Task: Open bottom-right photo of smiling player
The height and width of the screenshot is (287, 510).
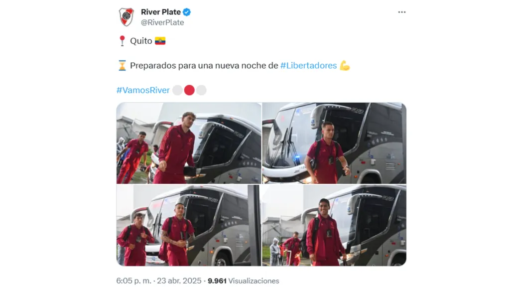Action: pos(334,226)
